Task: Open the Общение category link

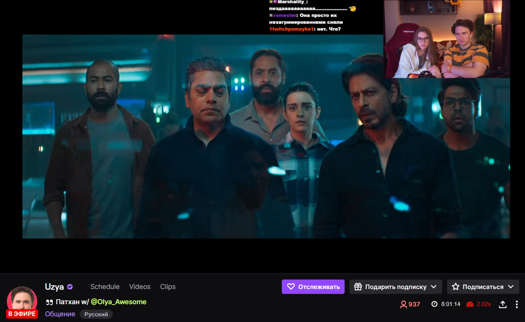Action: click(60, 314)
